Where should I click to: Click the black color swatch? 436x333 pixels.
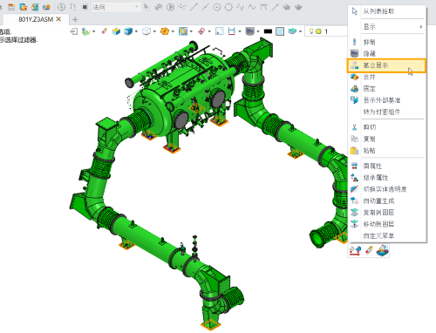click(268, 31)
